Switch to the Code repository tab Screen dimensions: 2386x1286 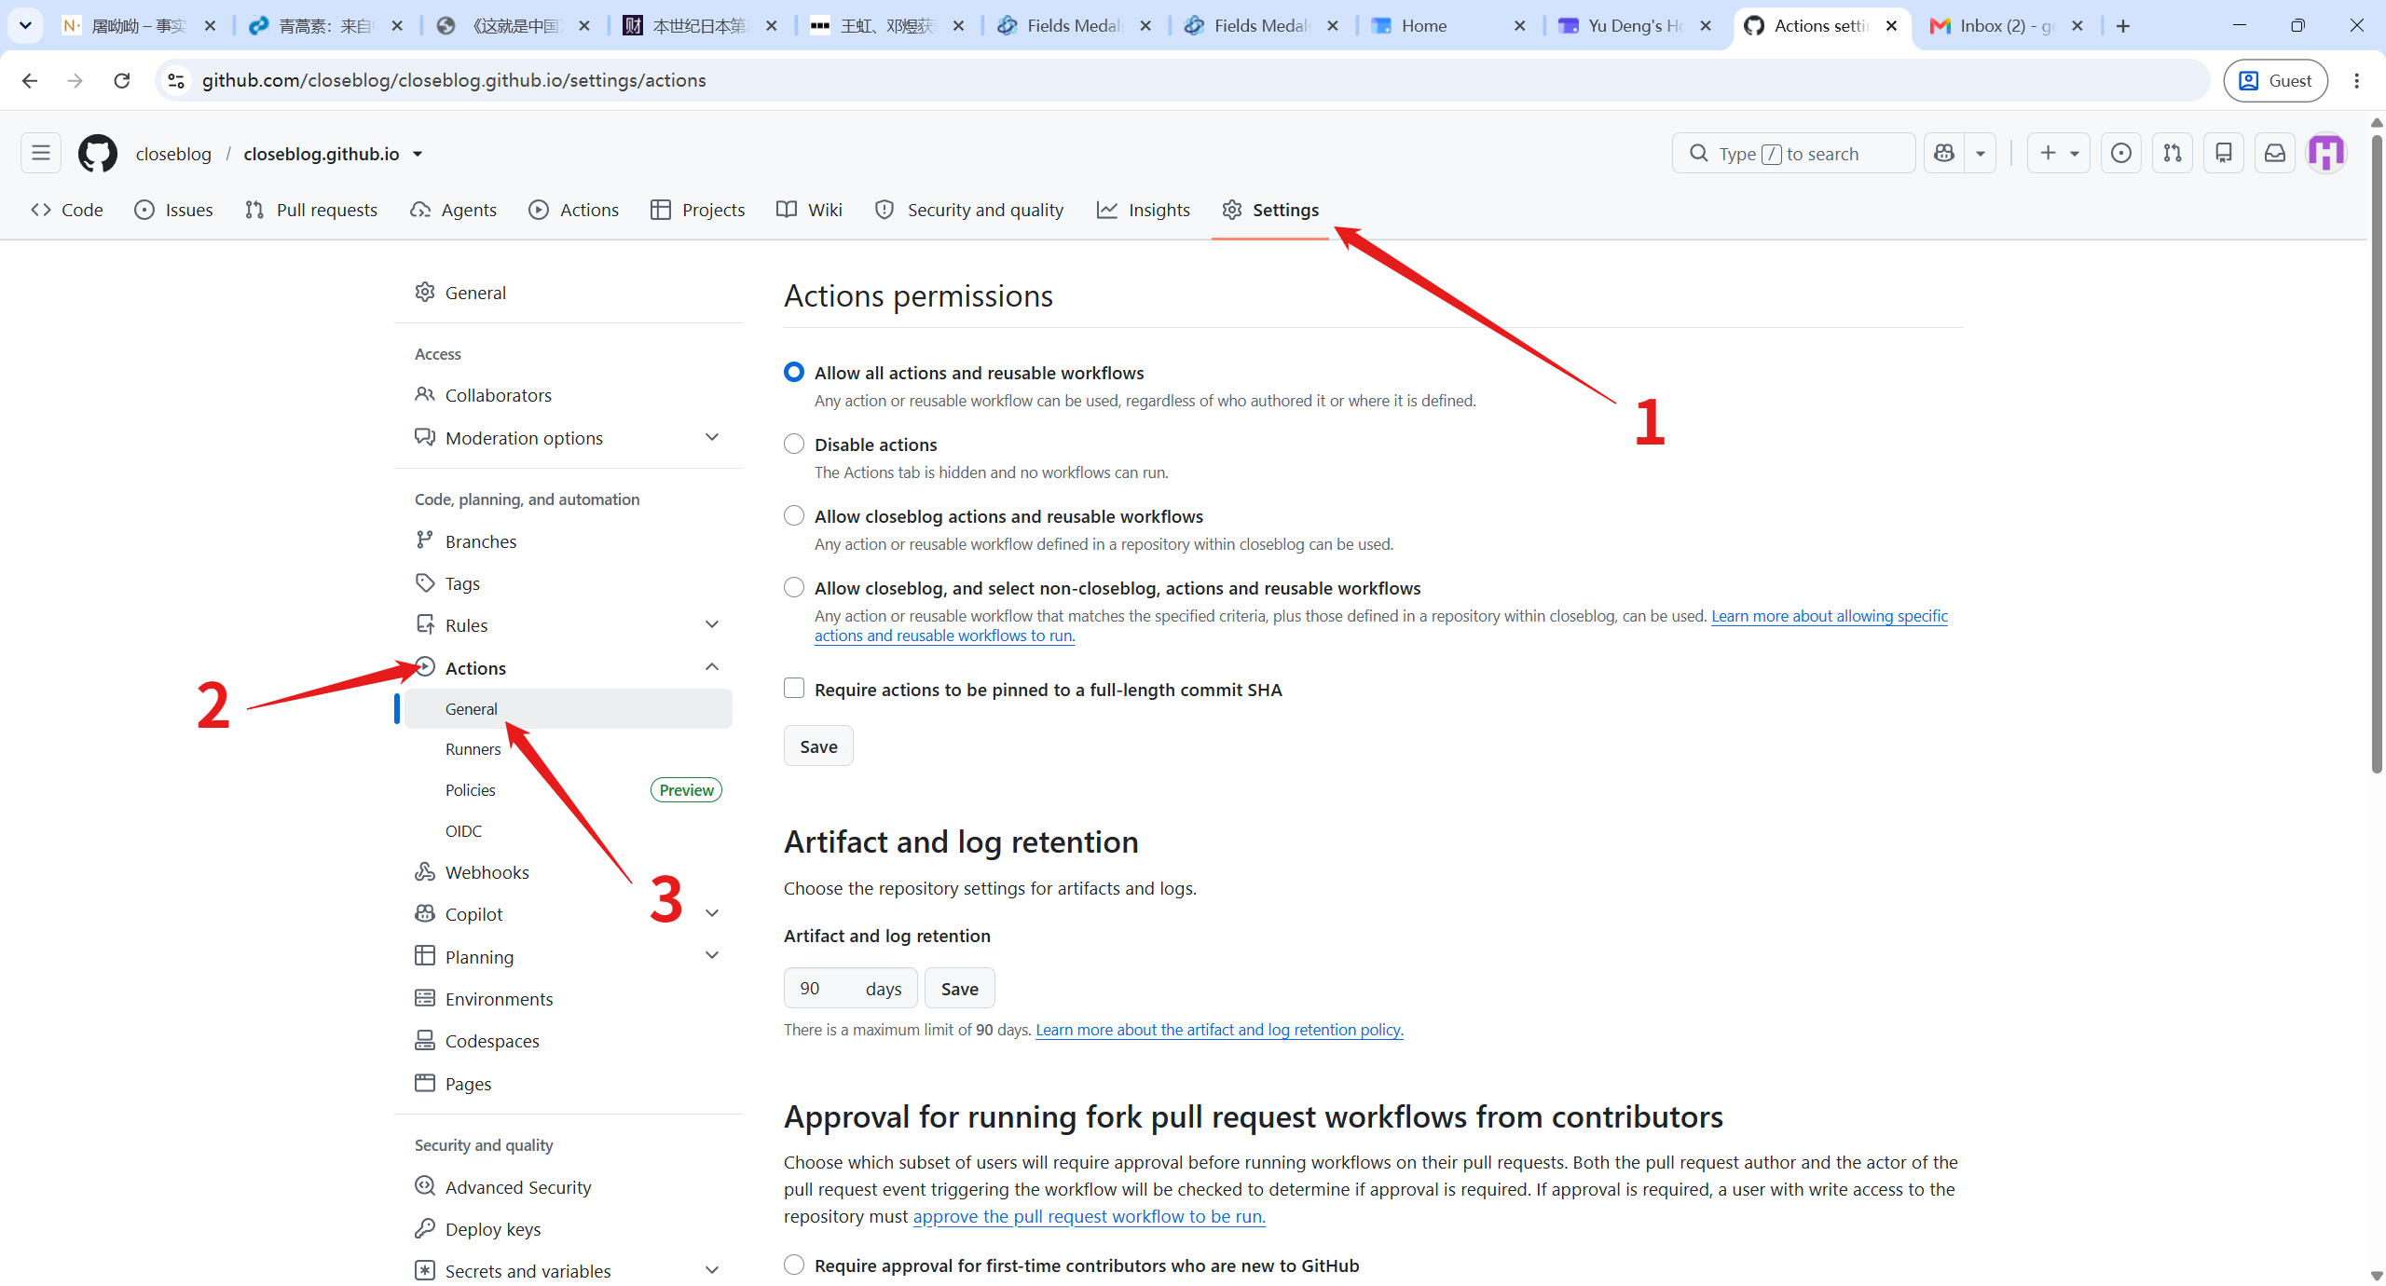[x=67, y=210]
